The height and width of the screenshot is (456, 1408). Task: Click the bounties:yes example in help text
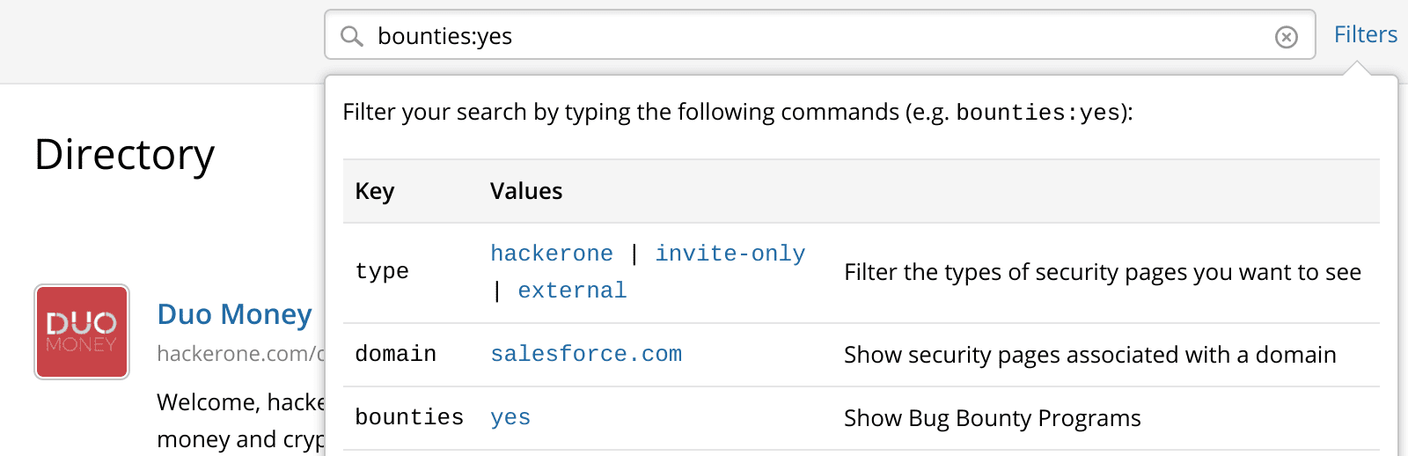(x=1038, y=113)
